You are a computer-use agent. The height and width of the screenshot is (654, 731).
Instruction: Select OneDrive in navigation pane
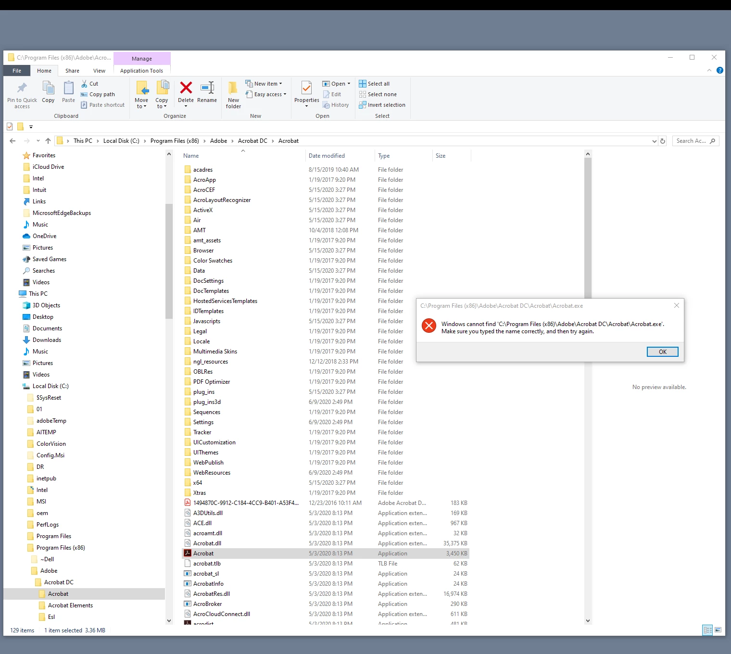pyautogui.click(x=44, y=236)
